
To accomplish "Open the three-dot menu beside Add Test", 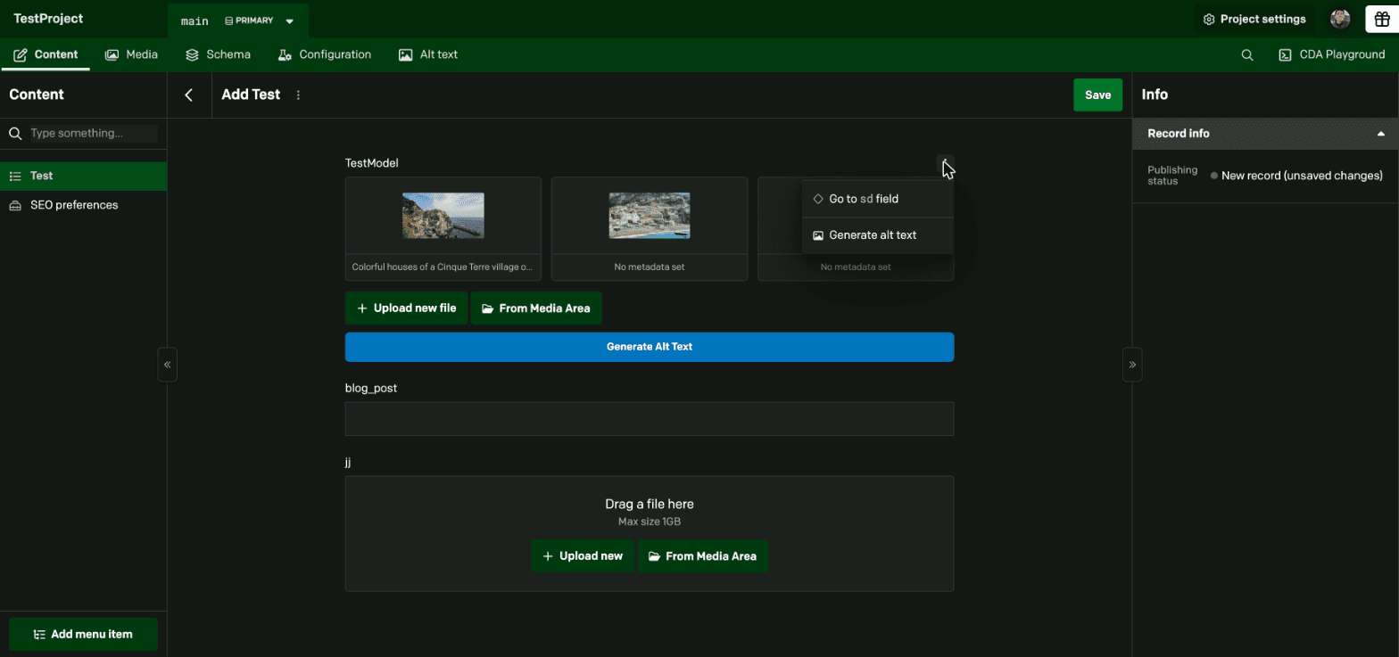I will pyautogui.click(x=298, y=94).
